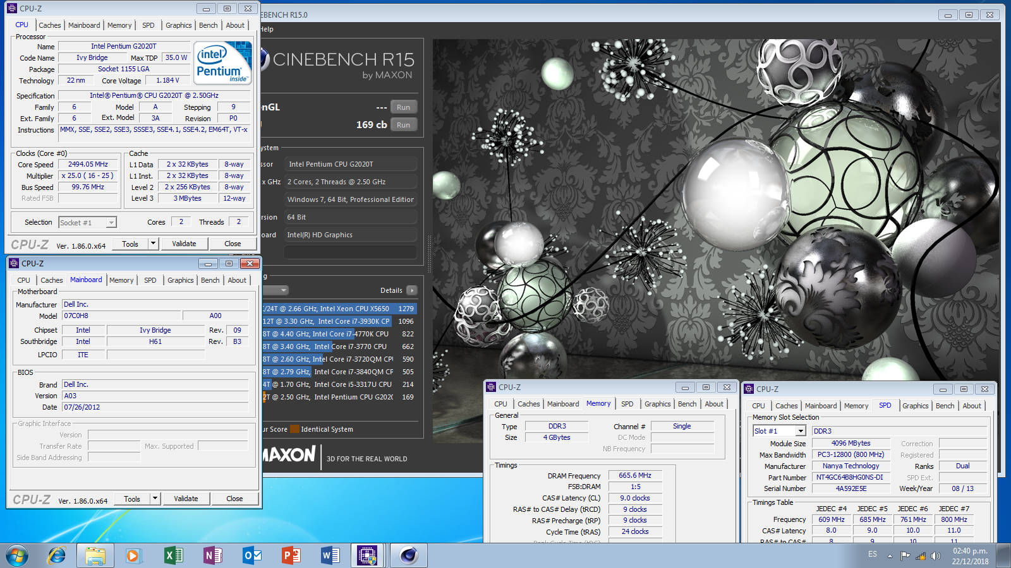This screenshot has width=1011, height=568.
Task: Open the Windows Start menu orb
Action: pyautogui.click(x=16, y=555)
